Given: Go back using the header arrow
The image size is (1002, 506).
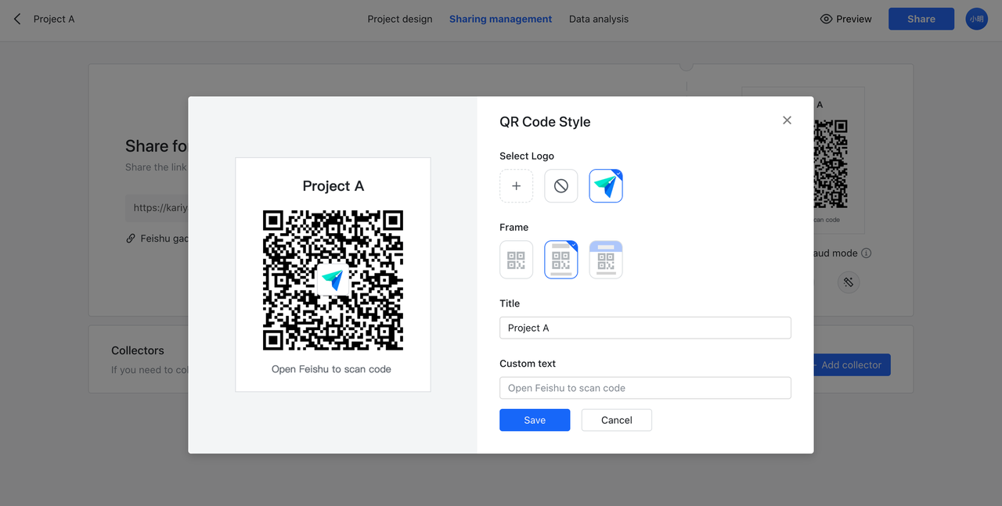Looking at the screenshot, I should (x=17, y=19).
